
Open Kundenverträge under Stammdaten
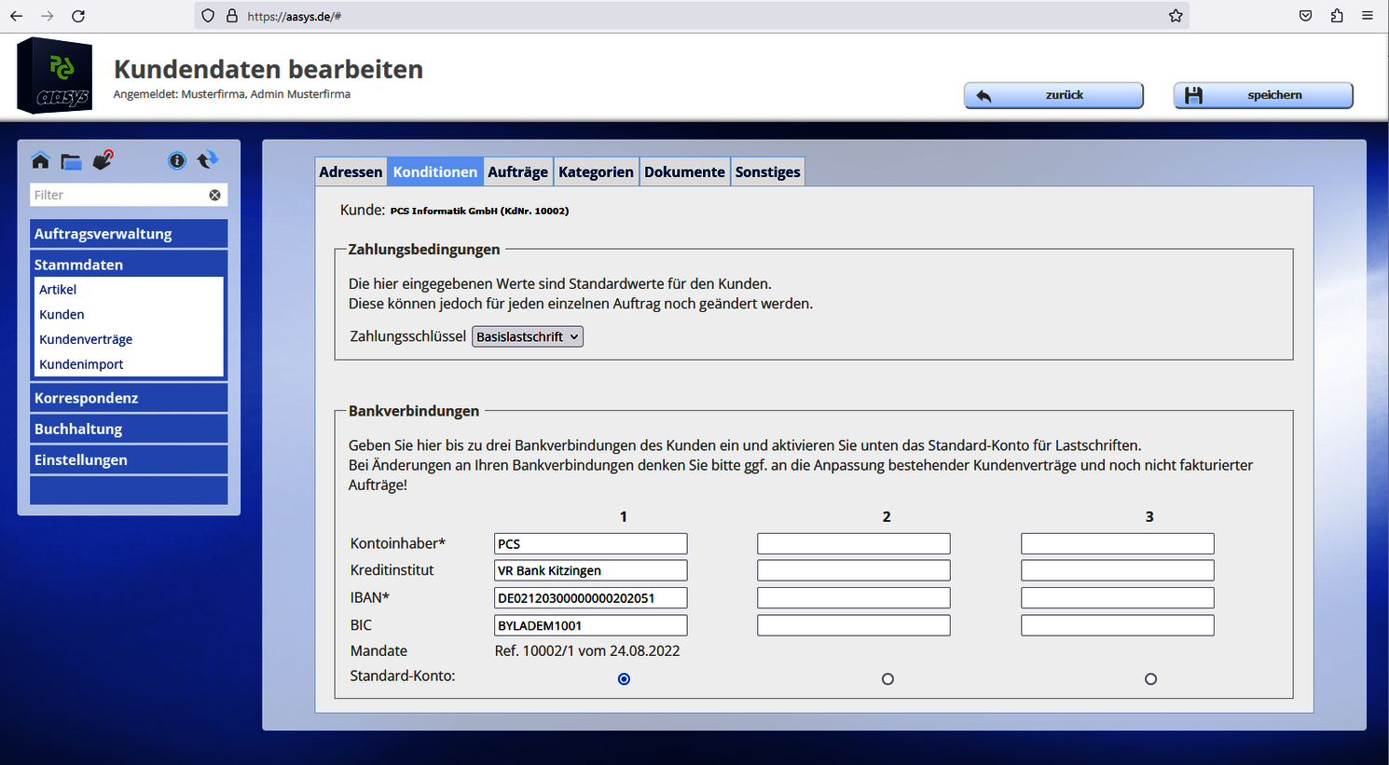pos(86,339)
